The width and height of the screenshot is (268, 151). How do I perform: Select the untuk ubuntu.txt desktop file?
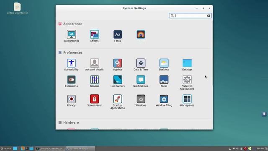[17, 8]
